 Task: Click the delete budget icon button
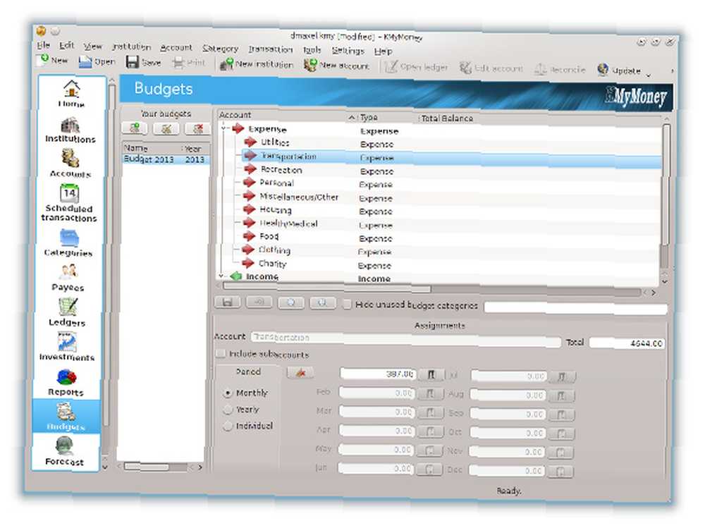(197, 129)
